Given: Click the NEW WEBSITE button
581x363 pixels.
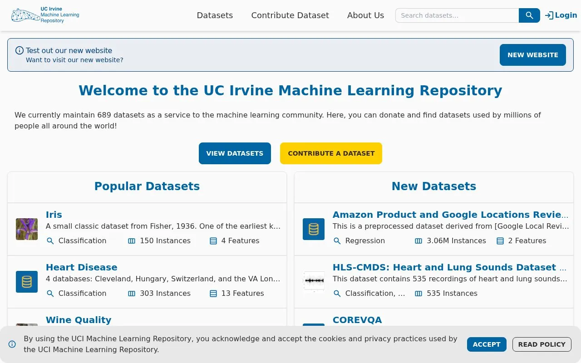Looking at the screenshot, I should 533,55.
